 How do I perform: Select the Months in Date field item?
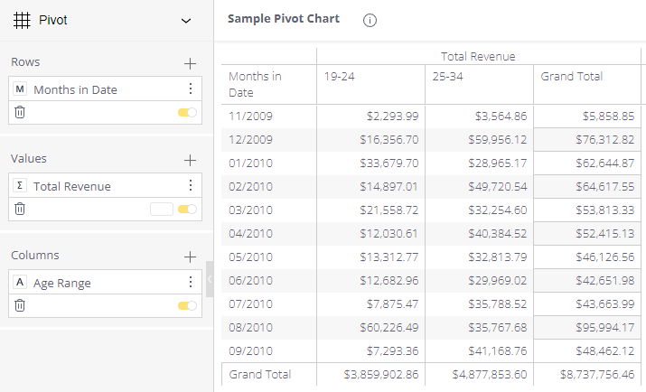coord(75,89)
